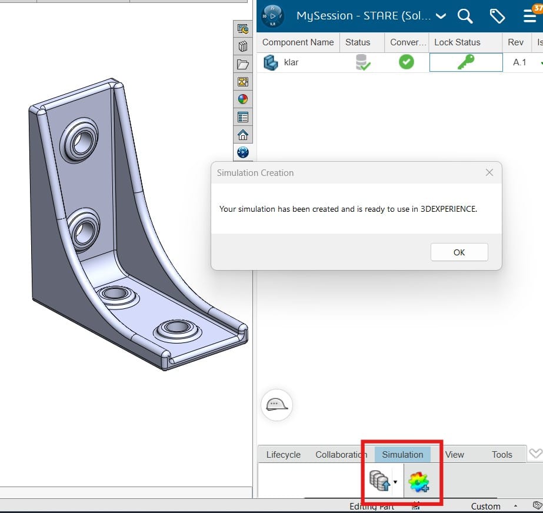Image resolution: width=543 pixels, height=513 pixels.
Task: Click the Lock Status column header
Action: pyautogui.click(x=465, y=42)
